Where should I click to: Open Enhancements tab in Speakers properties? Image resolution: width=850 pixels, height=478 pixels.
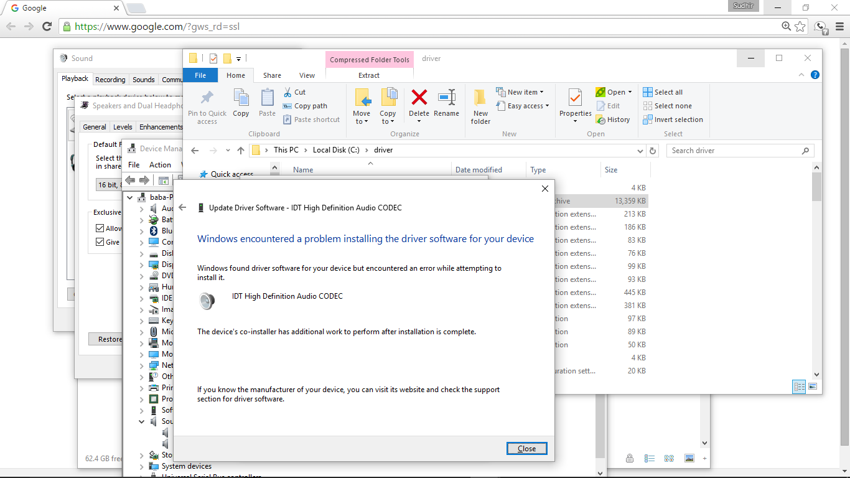161,127
